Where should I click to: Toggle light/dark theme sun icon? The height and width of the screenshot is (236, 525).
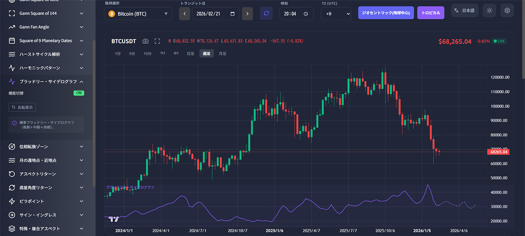tap(490, 10)
